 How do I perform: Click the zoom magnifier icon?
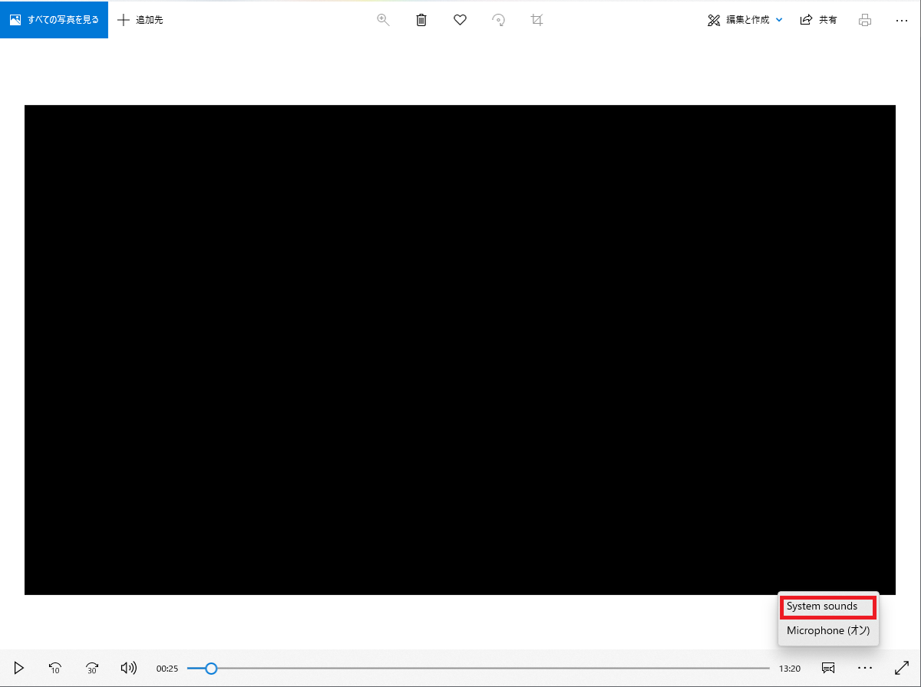click(x=383, y=20)
